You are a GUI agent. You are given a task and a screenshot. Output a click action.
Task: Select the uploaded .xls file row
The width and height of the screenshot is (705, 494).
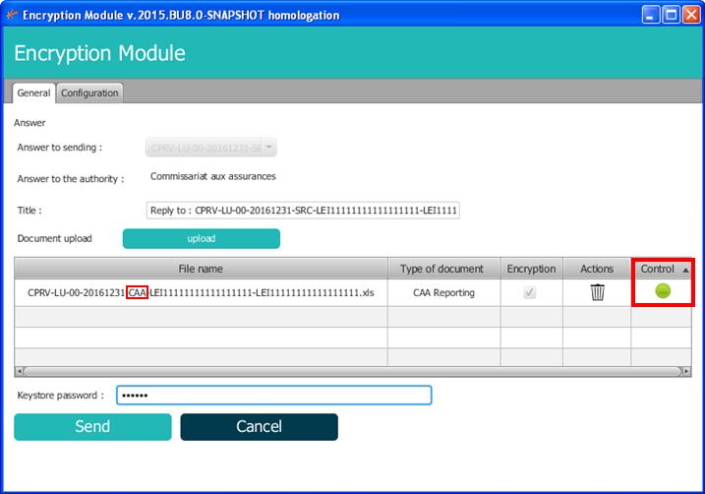coord(201,292)
